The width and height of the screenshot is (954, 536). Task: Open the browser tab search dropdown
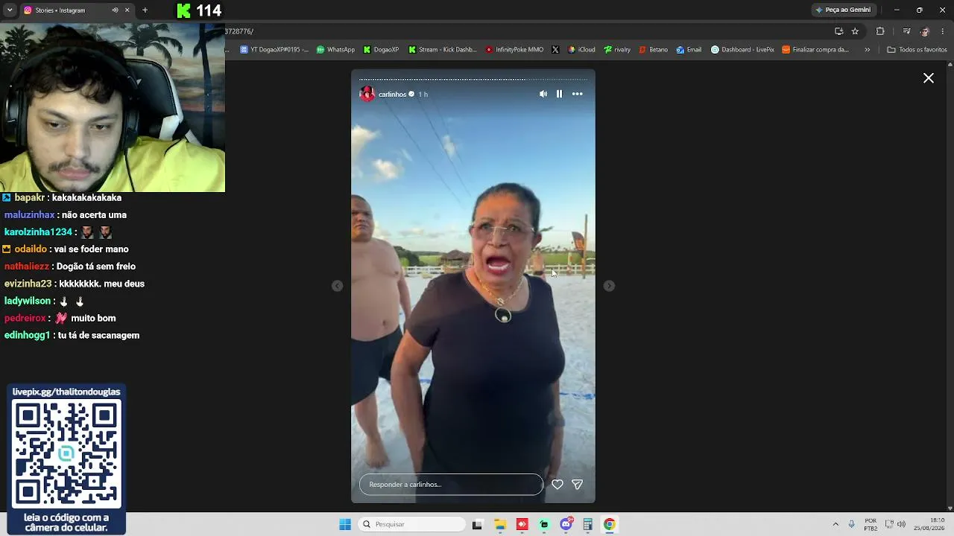[x=10, y=10]
